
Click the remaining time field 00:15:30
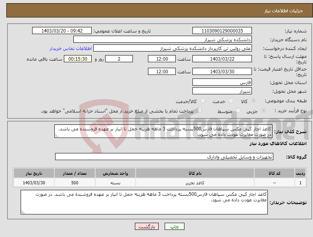[78, 59]
